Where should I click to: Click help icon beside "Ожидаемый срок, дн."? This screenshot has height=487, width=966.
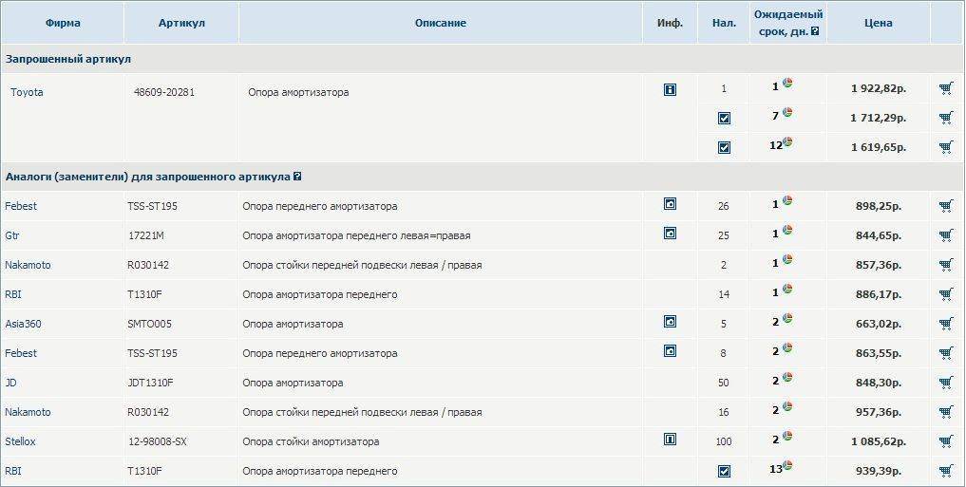(x=815, y=30)
